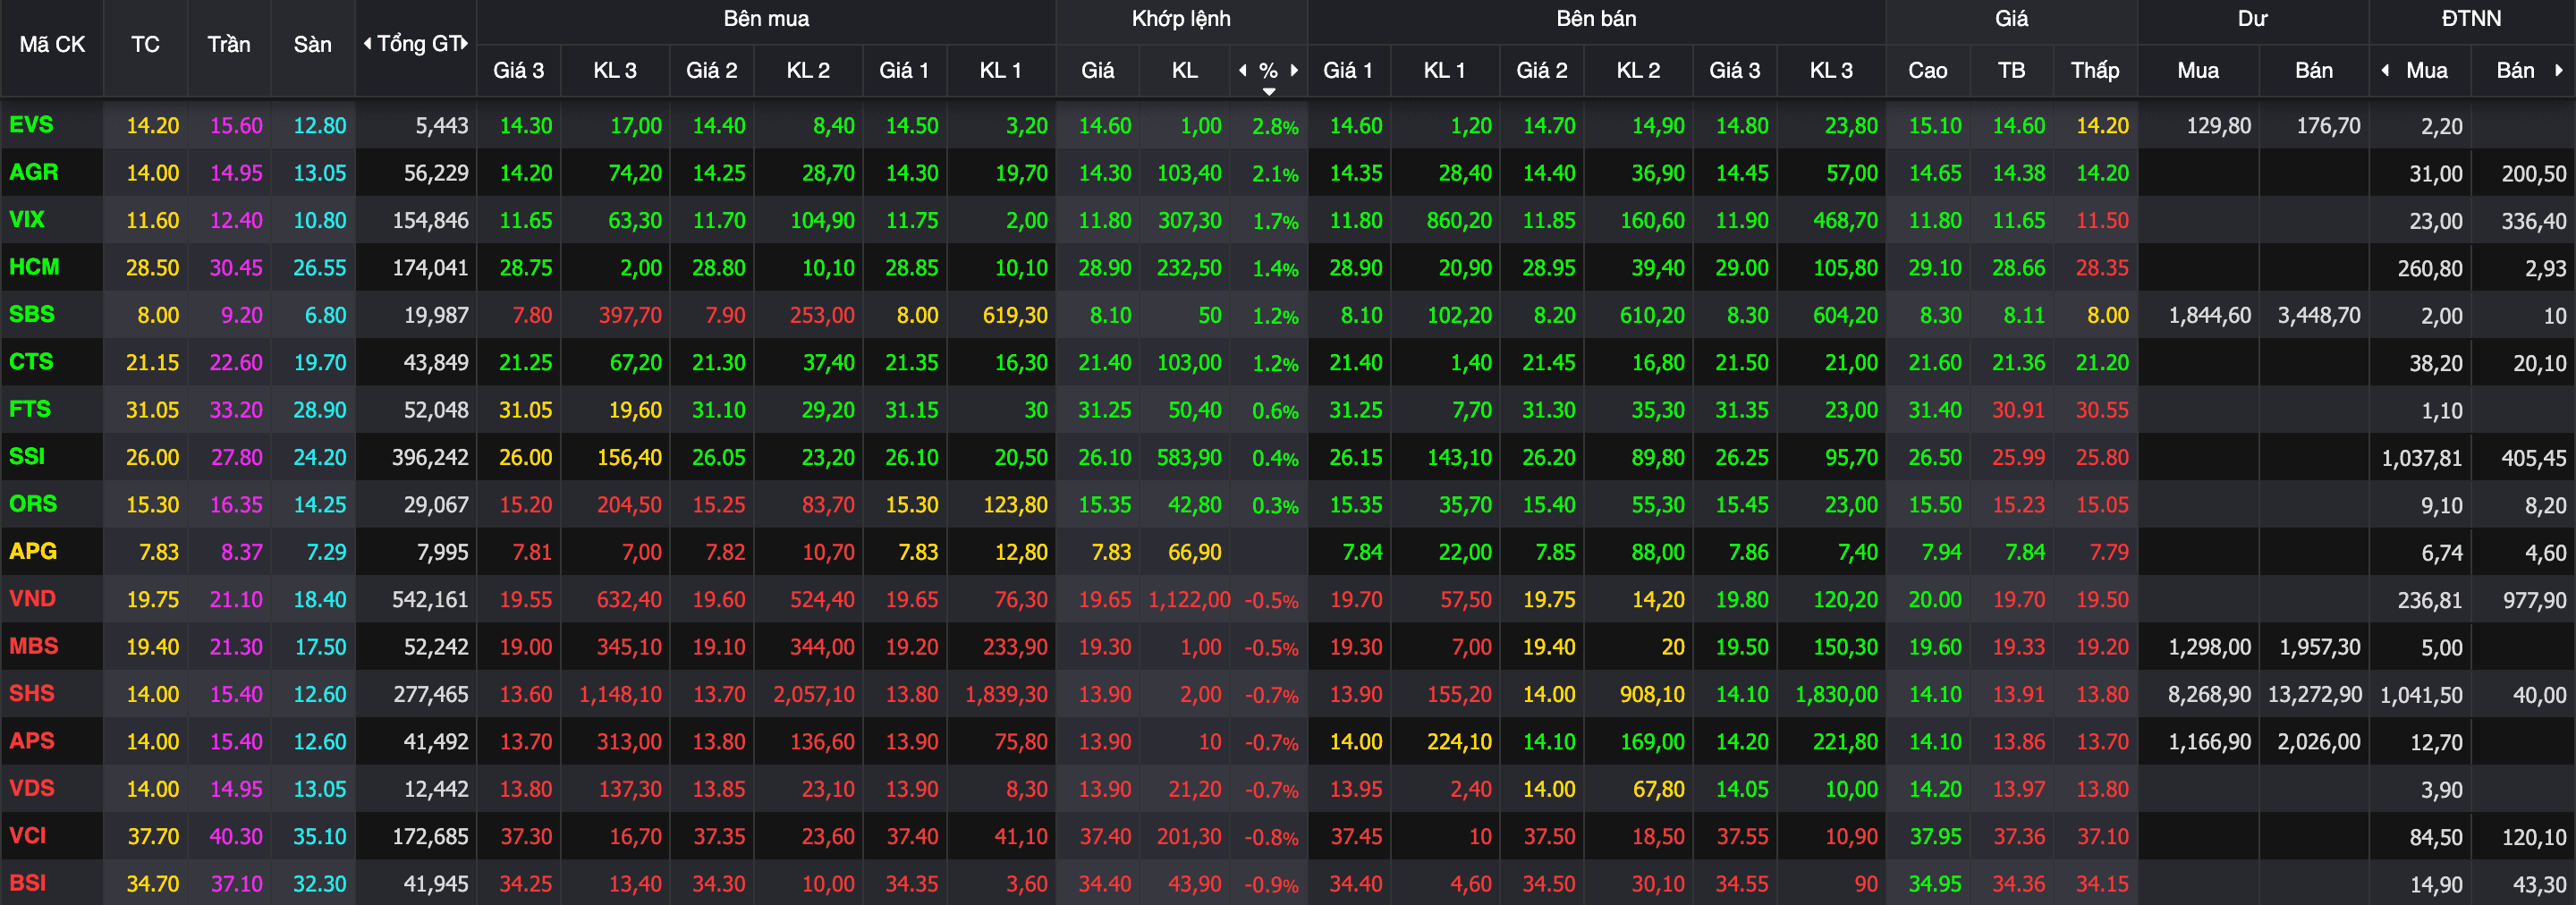Sort by Mã CK column header
2576x905 pixels.
pos(52,44)
